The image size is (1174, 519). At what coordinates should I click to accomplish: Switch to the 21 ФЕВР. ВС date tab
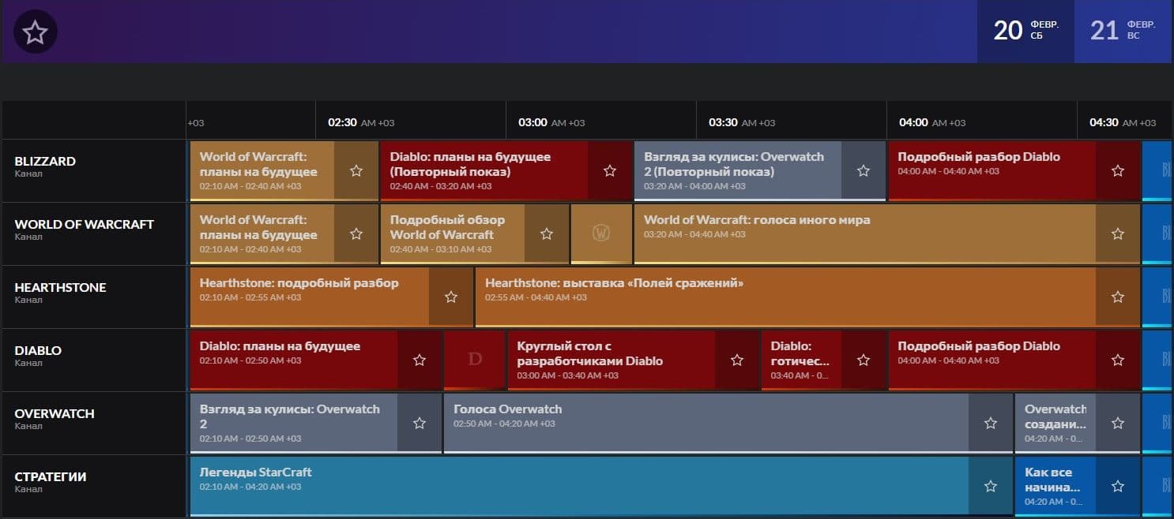(1123, 32)
